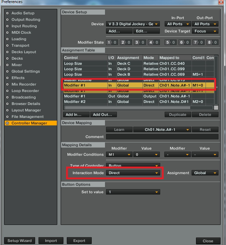The height and width of the screenshot is (245, 226).
Task: Select Controller Manager entry
Action: pos(31,123)
